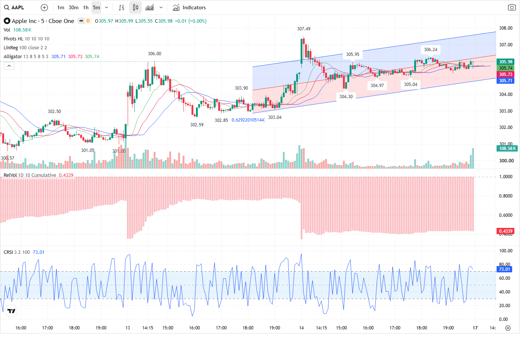Click the date label 13 on time axis
Image resolution: width=527 pixels, height=352 pixels.
(128, 328)
